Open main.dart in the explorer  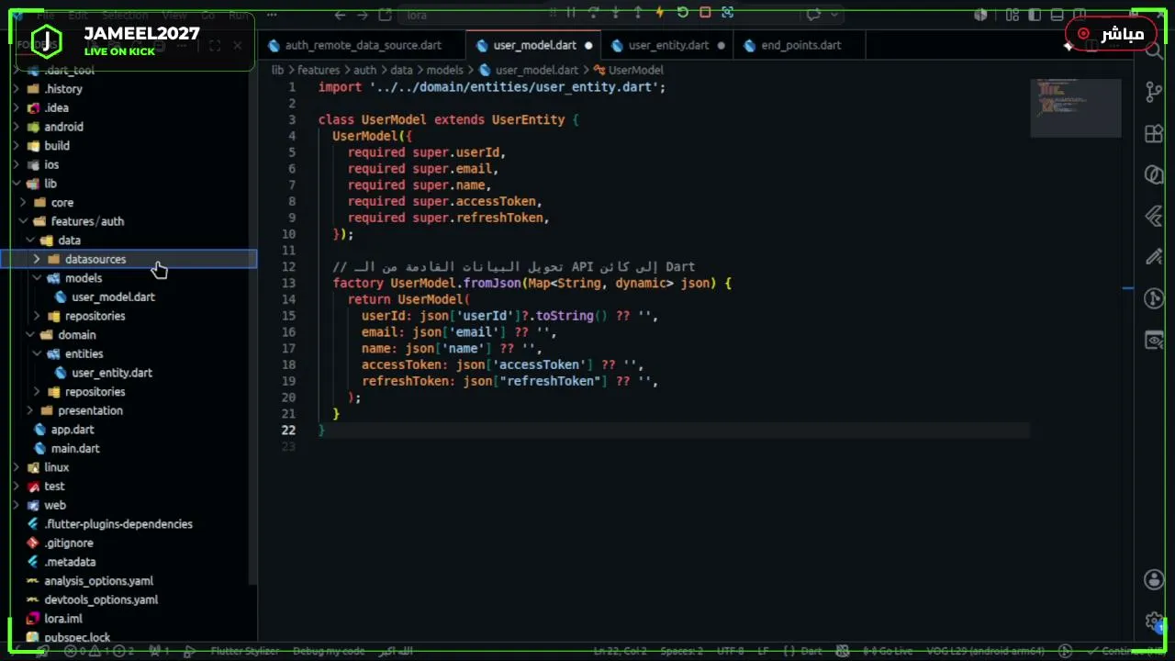[75, 448]
